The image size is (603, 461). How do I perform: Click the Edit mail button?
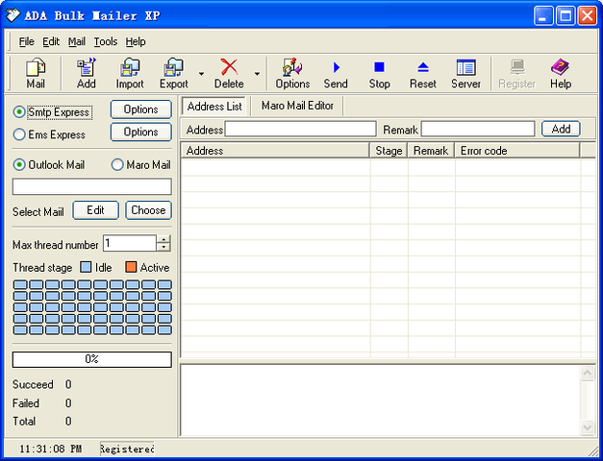[95, 210]
